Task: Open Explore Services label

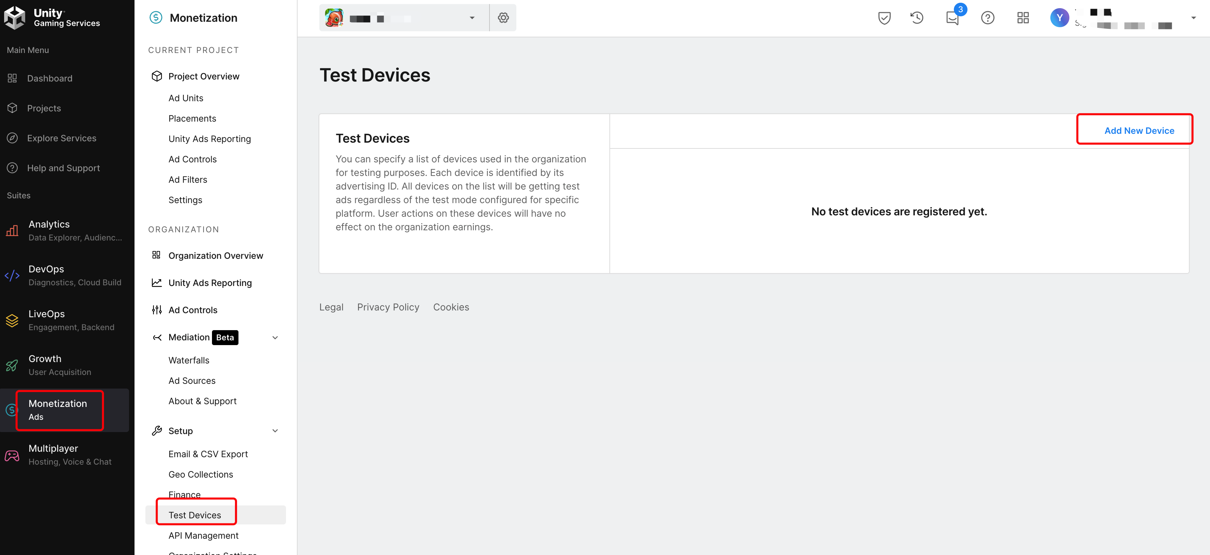Action: point(61,138)
